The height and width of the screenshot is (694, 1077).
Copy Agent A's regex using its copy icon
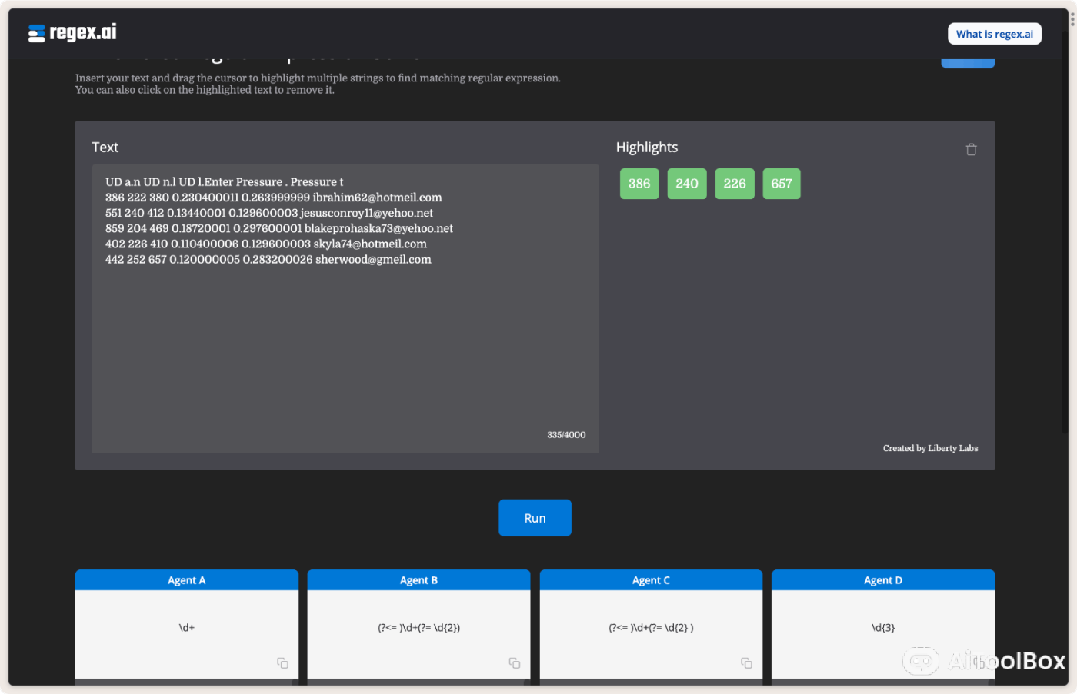click(282, 662)
